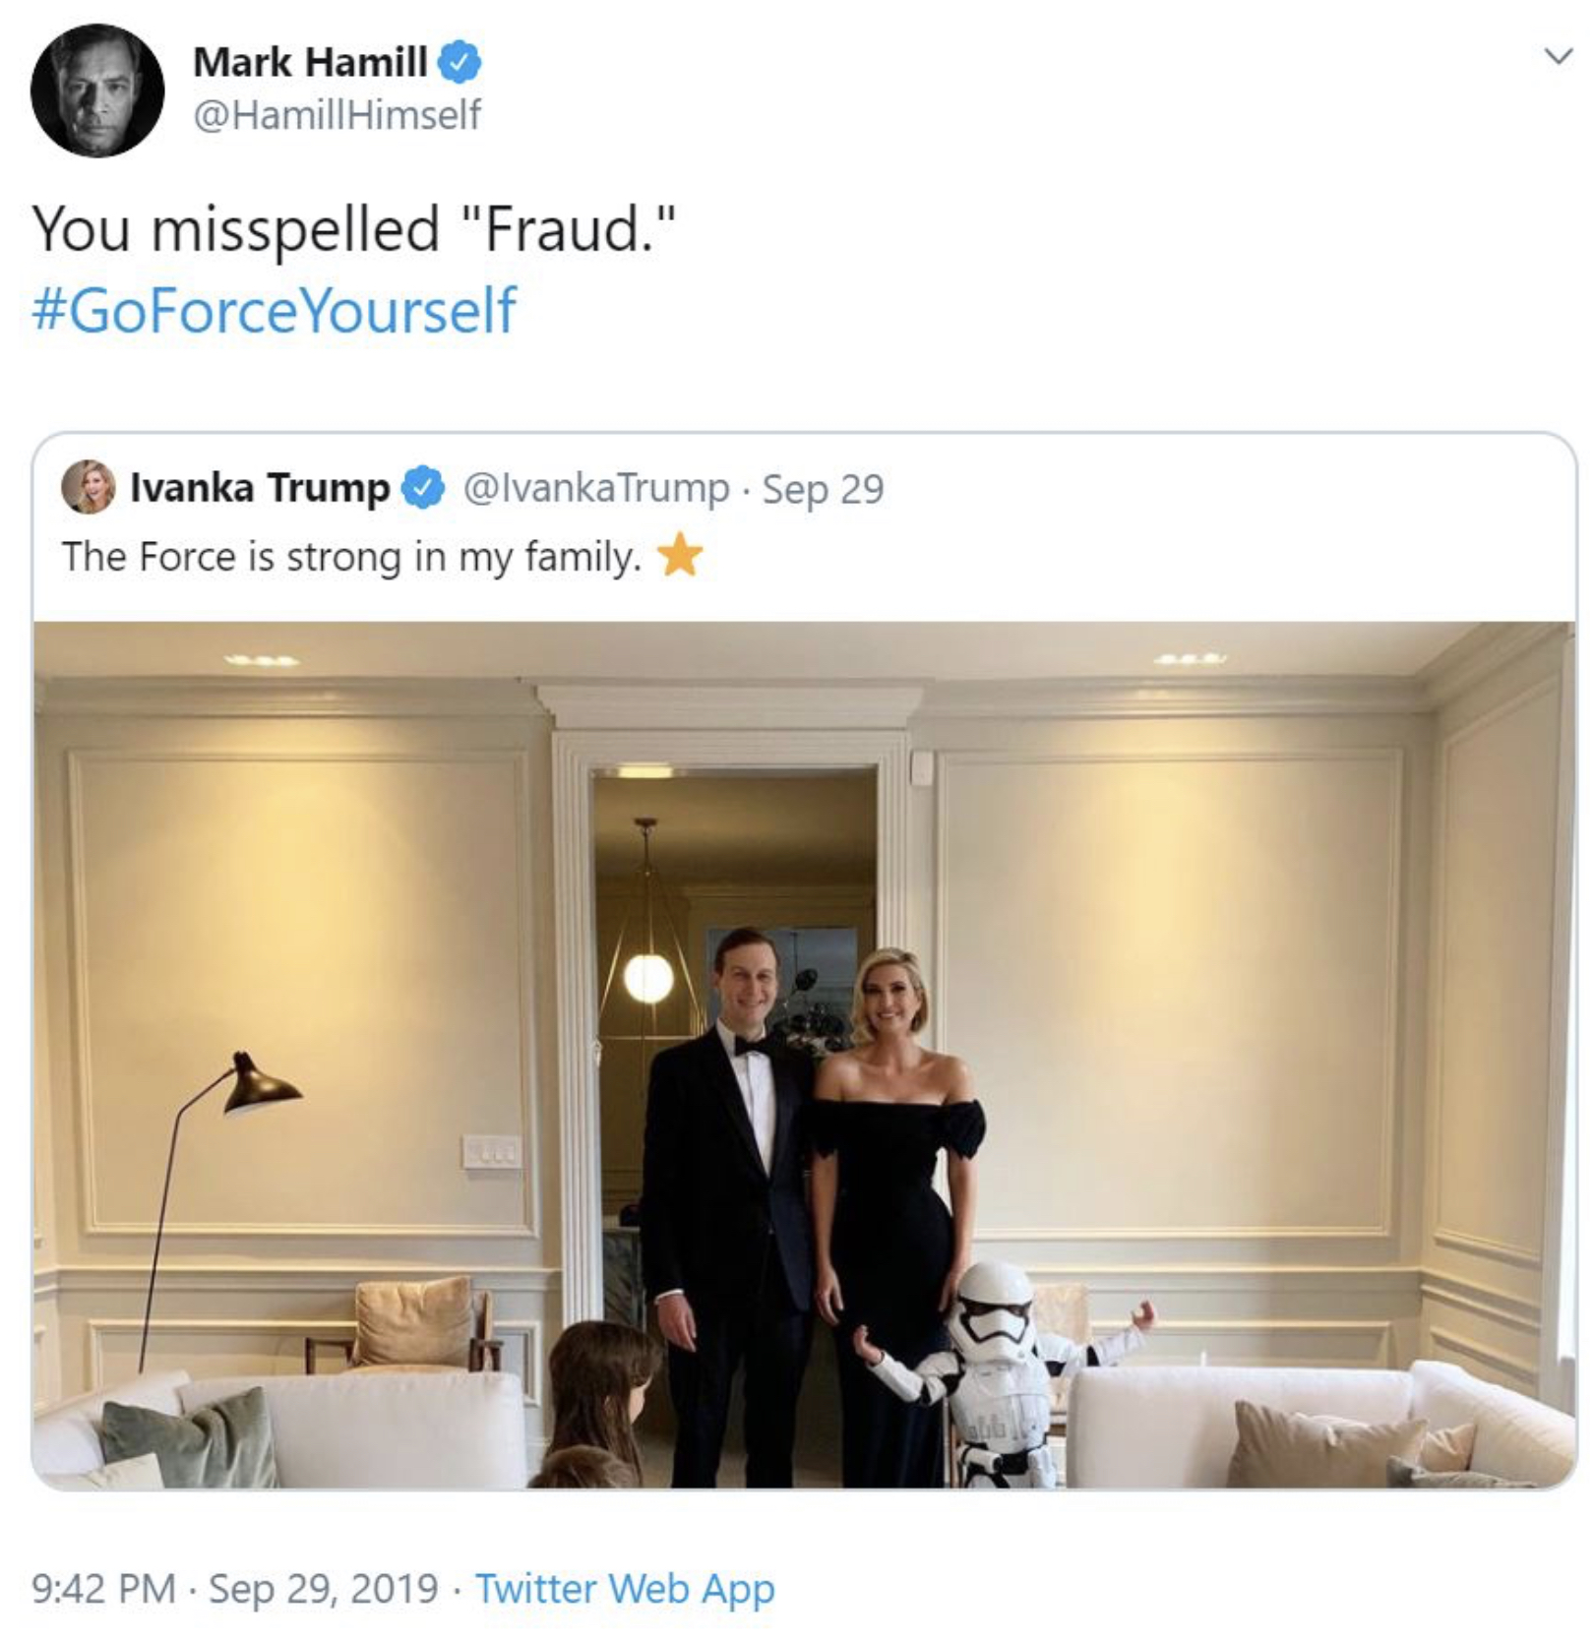
Task: Click the verified badge beside Ivanka Trump
Action: click(x=424, y=488)
